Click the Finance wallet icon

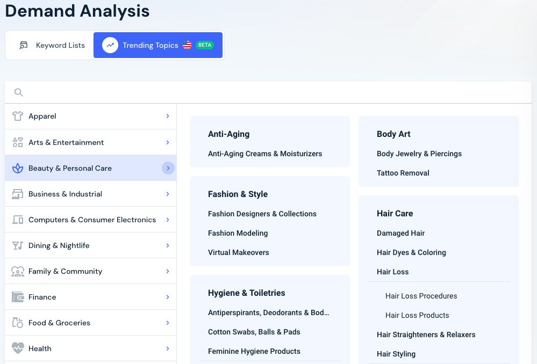pyautogui.click(x=17, y=297)
